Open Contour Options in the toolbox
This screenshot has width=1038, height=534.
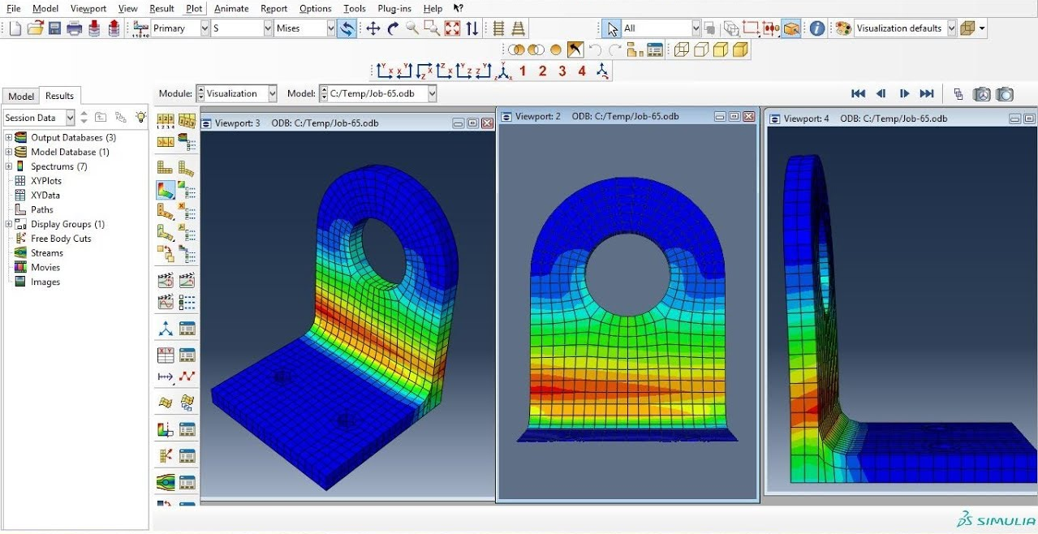click(x=187, y=190)
